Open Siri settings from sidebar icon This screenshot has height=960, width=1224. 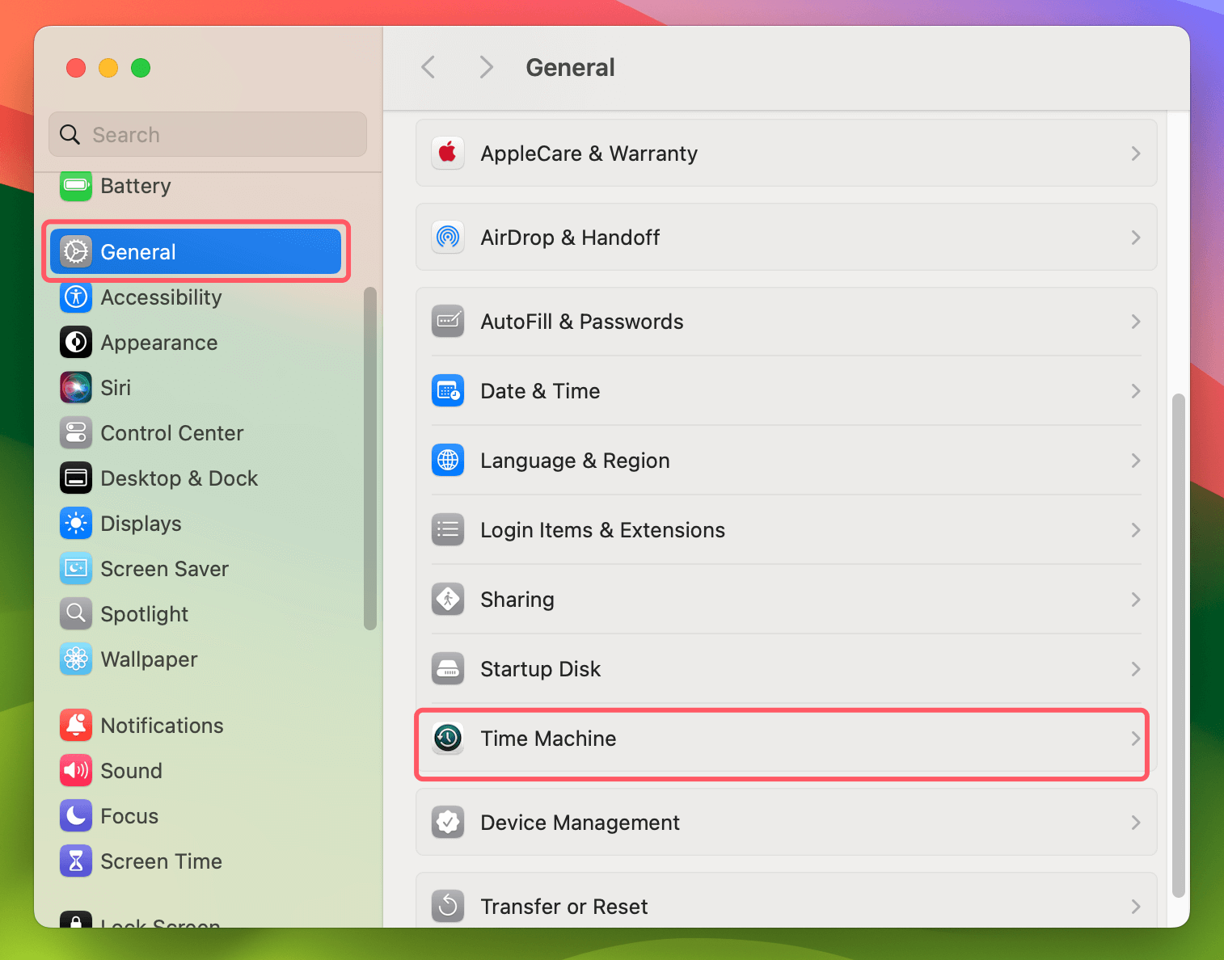[x=75, y=387]
